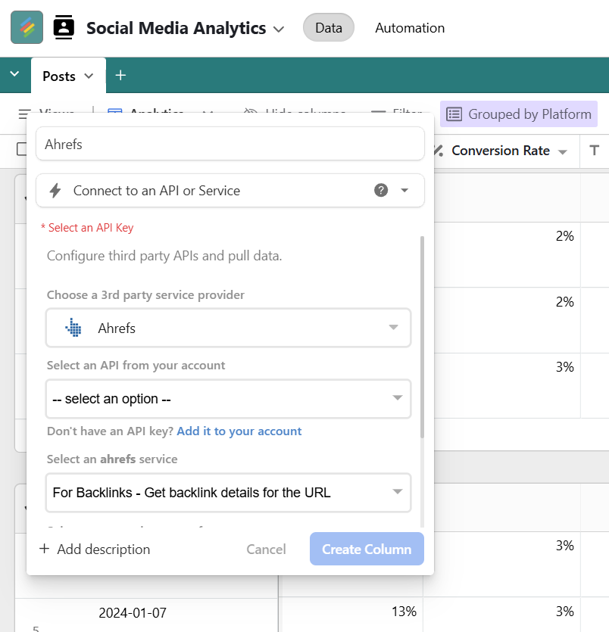Click the Add it to your account link

(x=239, y=431)
